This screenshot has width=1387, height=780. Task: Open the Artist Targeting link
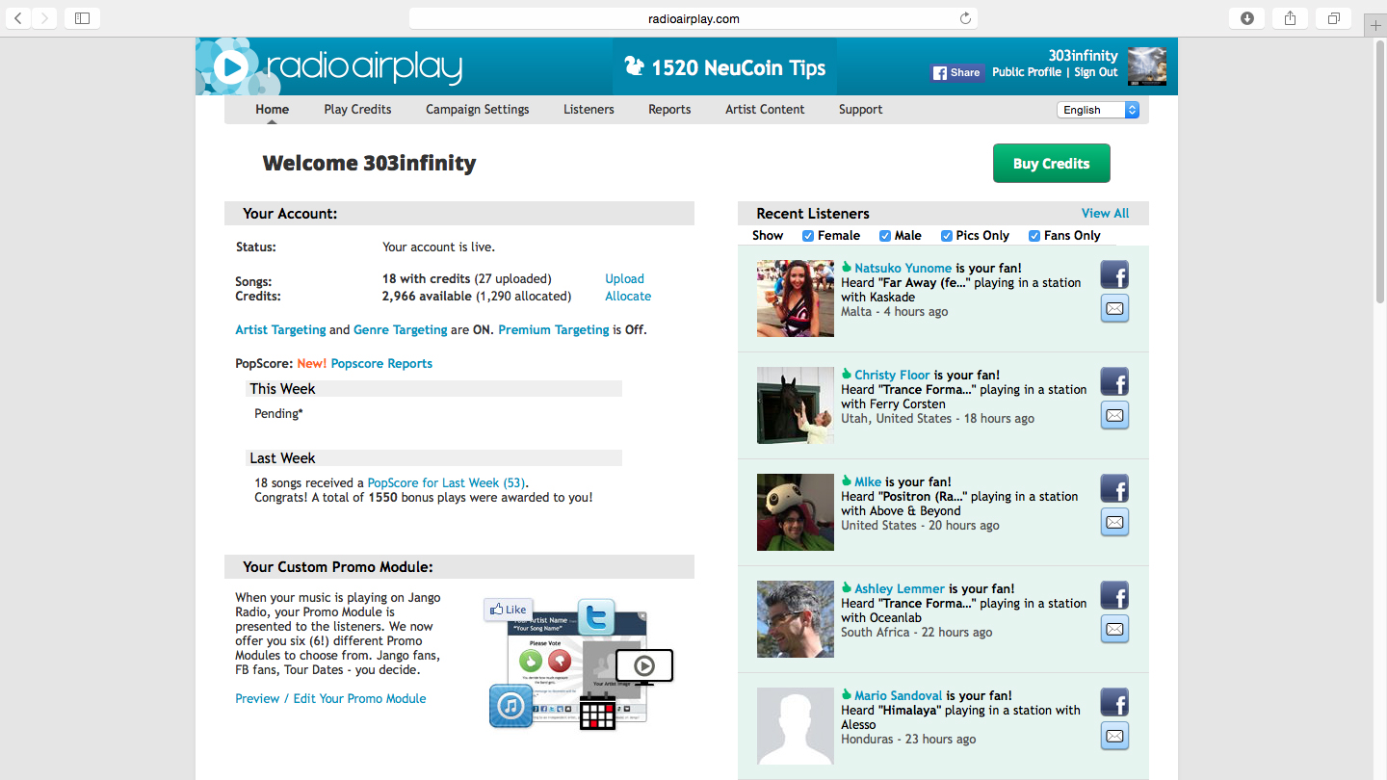coord(280,329)
